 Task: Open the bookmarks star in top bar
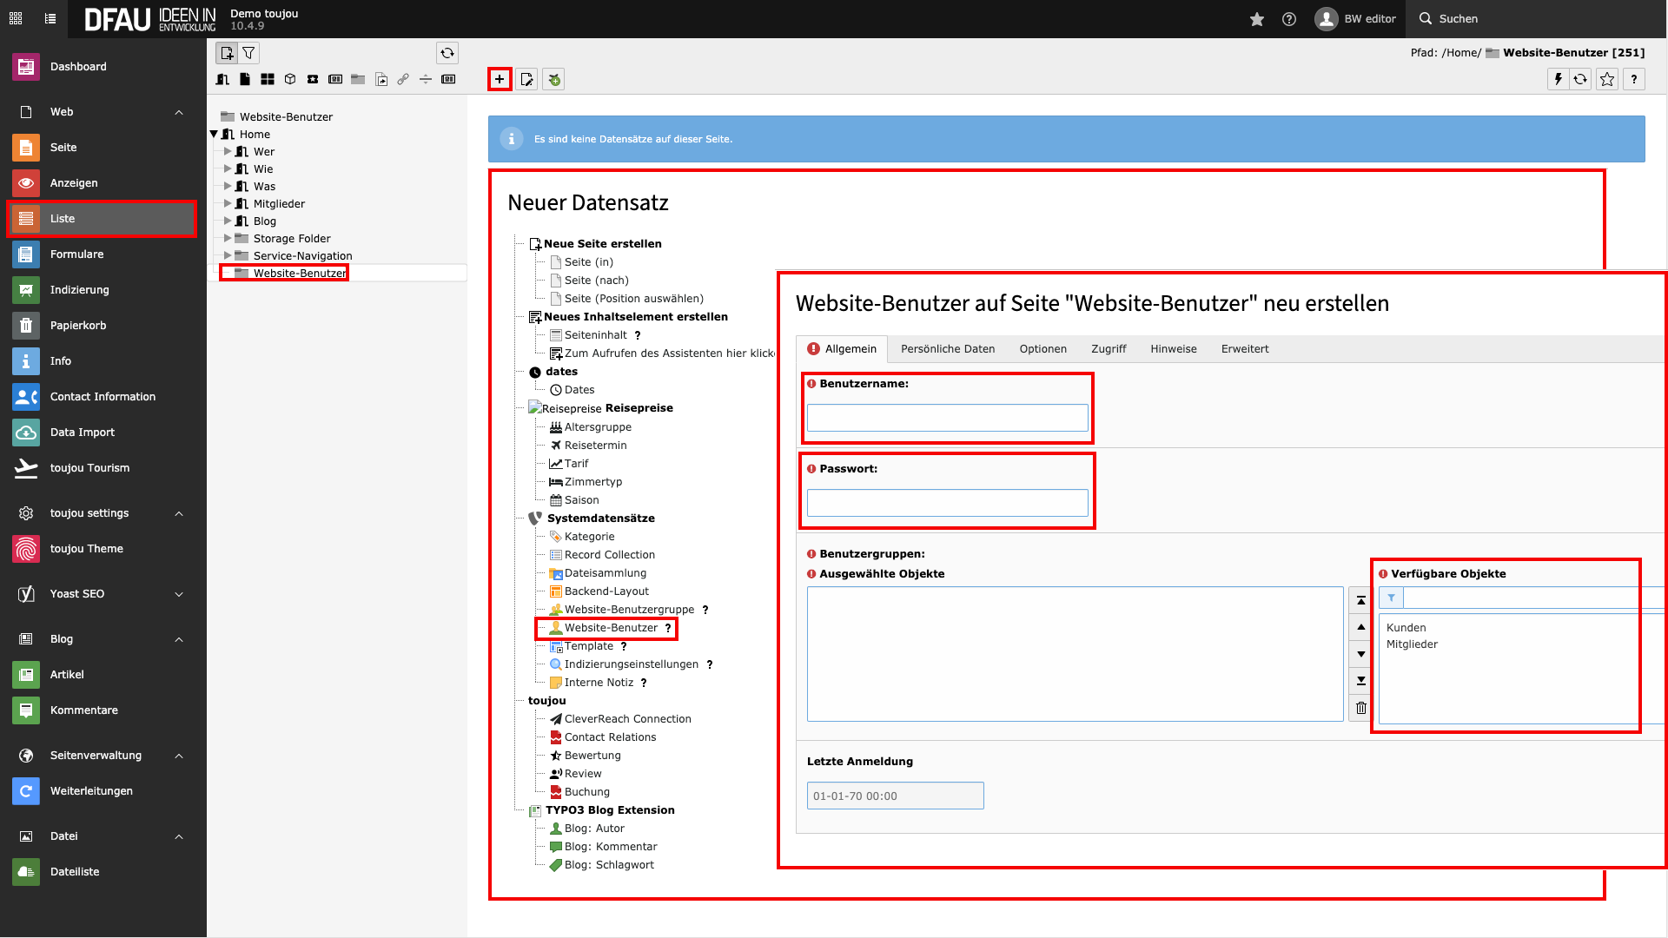click(x=1257, y=19)
